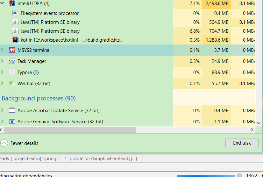Click the vertical scrollbar down arrow

coord(259,123)
